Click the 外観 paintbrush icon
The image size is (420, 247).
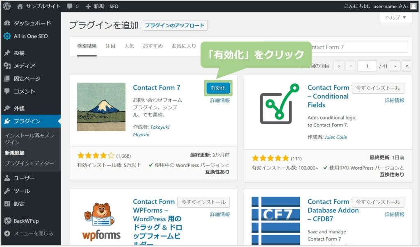click(7, 108)
